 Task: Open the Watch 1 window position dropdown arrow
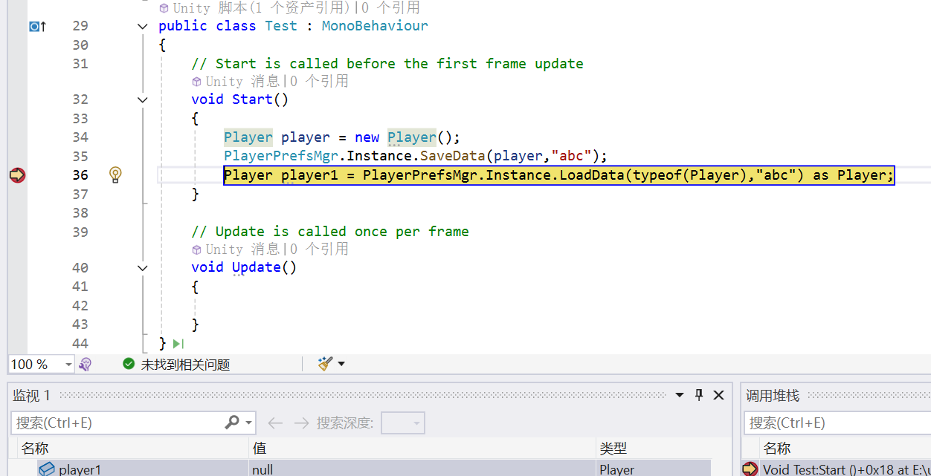pos(680,395)
